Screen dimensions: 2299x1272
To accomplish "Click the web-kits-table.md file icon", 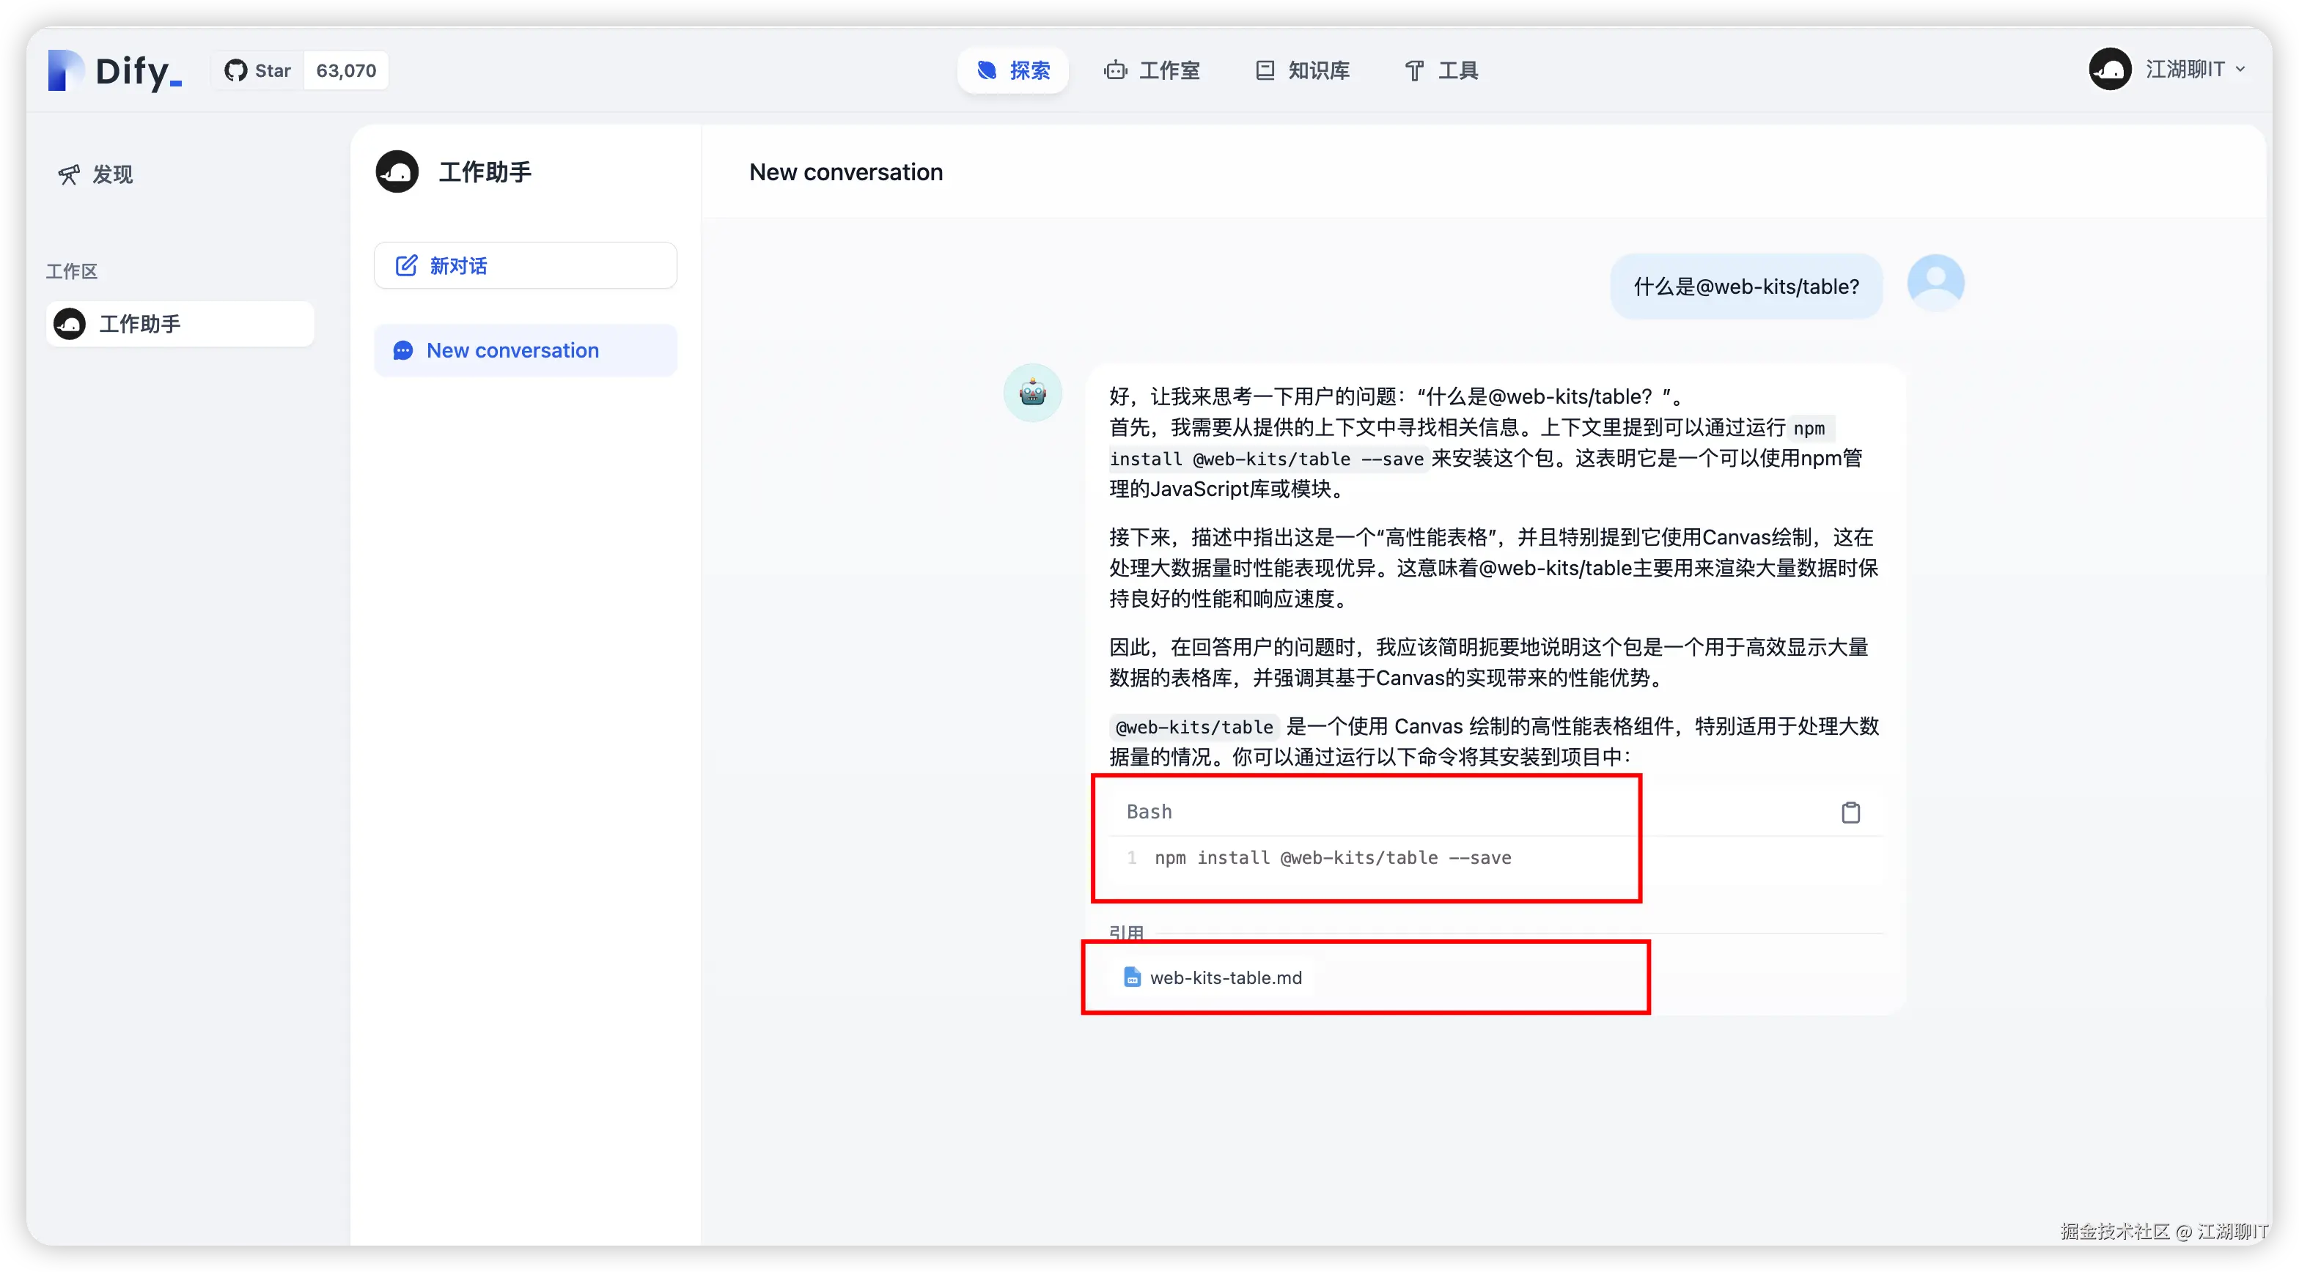I will point(1132,977).
